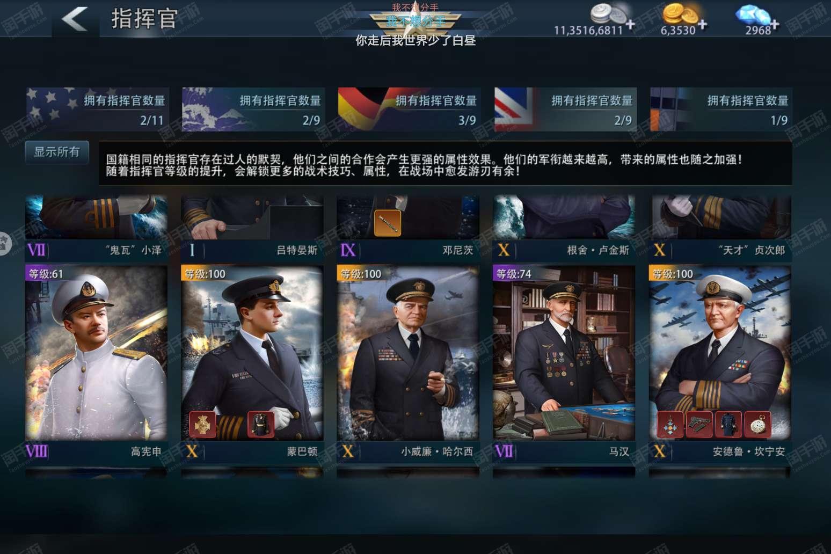Select the coat item on 安德鲁·坎宁安's card
Screen dimensions: 831x554
[x=728, y=424]
